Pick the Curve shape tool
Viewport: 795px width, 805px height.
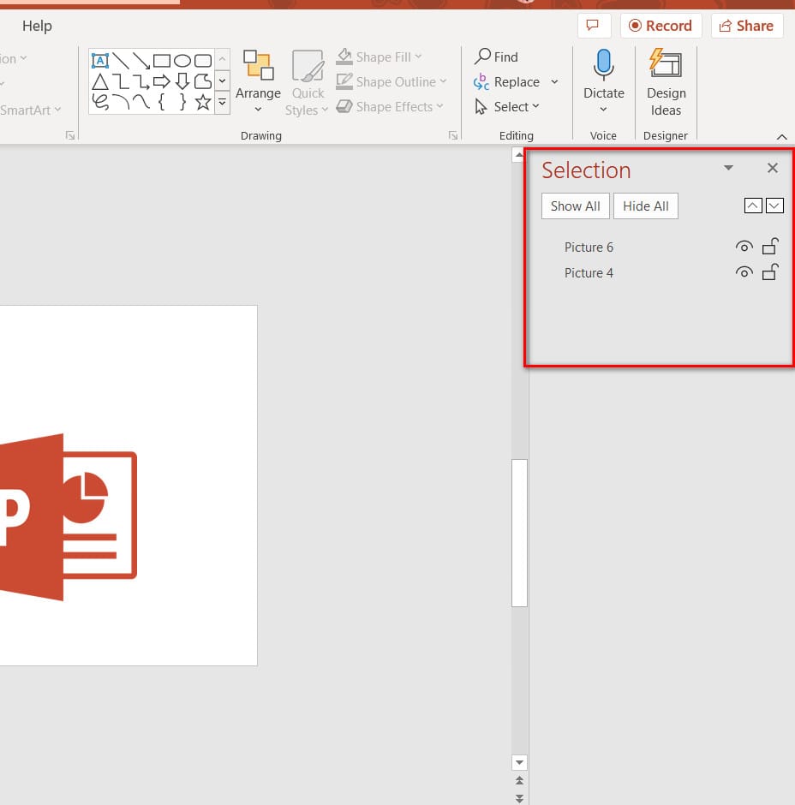[x=141, y=102]
